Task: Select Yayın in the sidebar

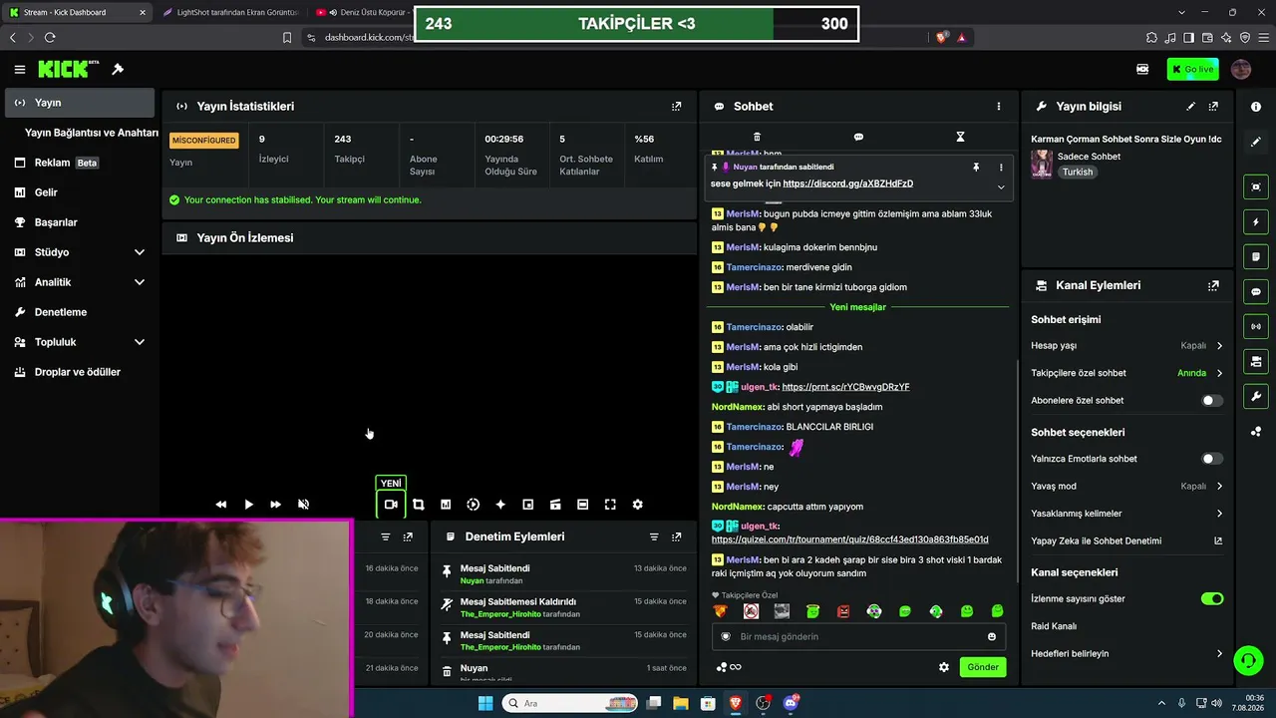Action: 80,103
